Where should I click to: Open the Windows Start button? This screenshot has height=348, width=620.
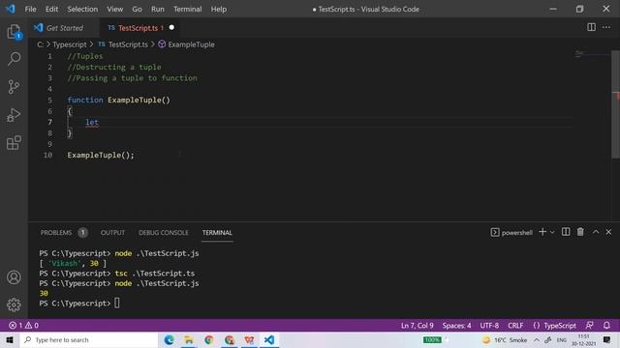click(x=10, y=339)
